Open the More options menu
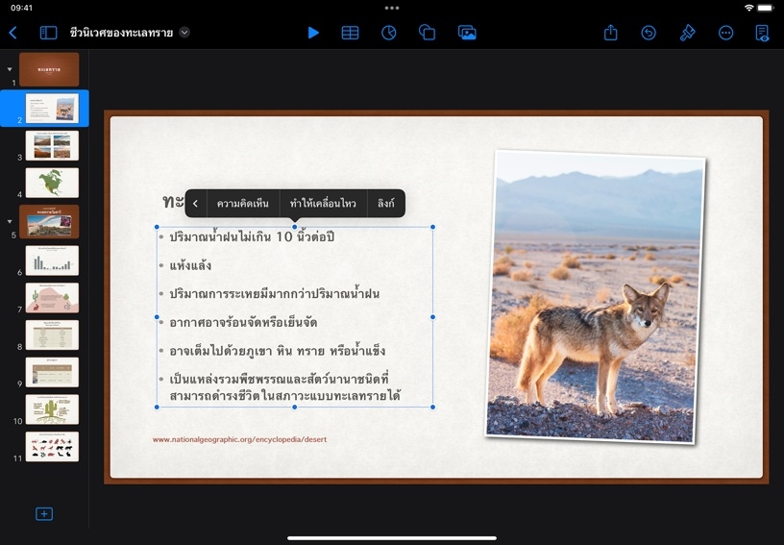Image resolution: width=784 pixels, height=545 pixels. 725,33
